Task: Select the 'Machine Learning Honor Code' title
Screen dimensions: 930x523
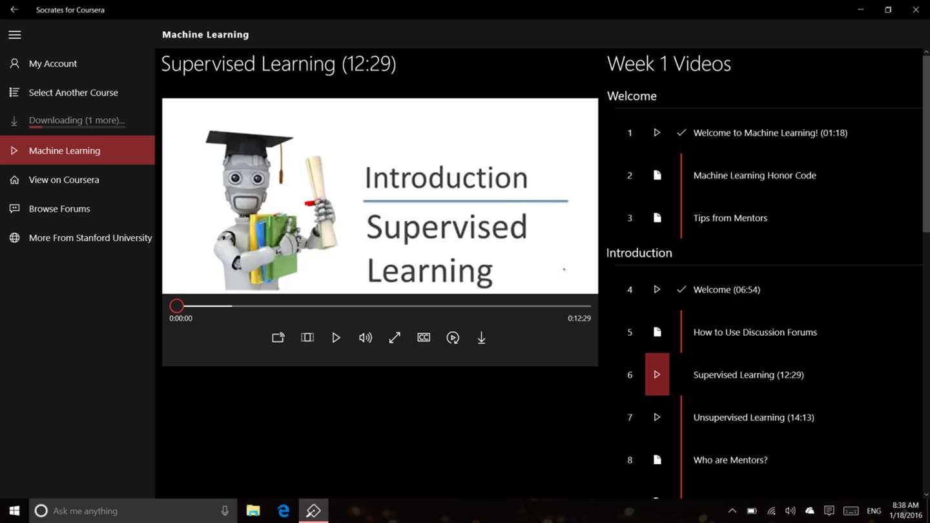Action: click(x=755, y=176)
